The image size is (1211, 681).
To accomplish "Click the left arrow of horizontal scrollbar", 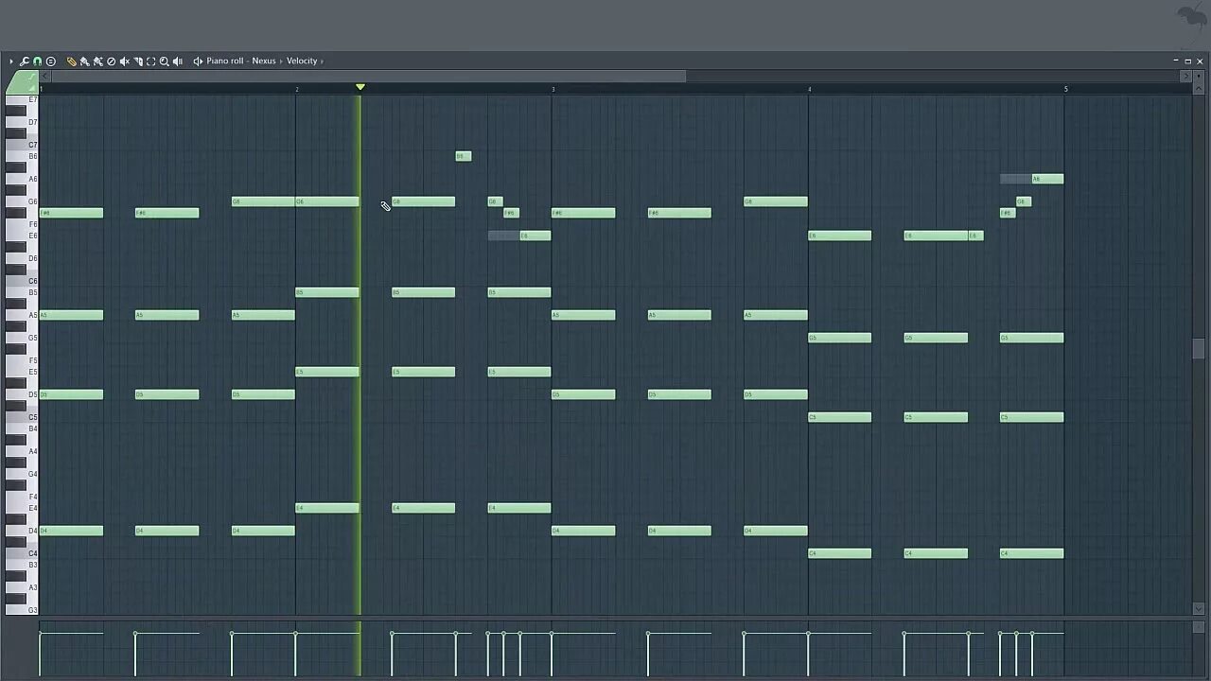I will (x=44, y=76).
